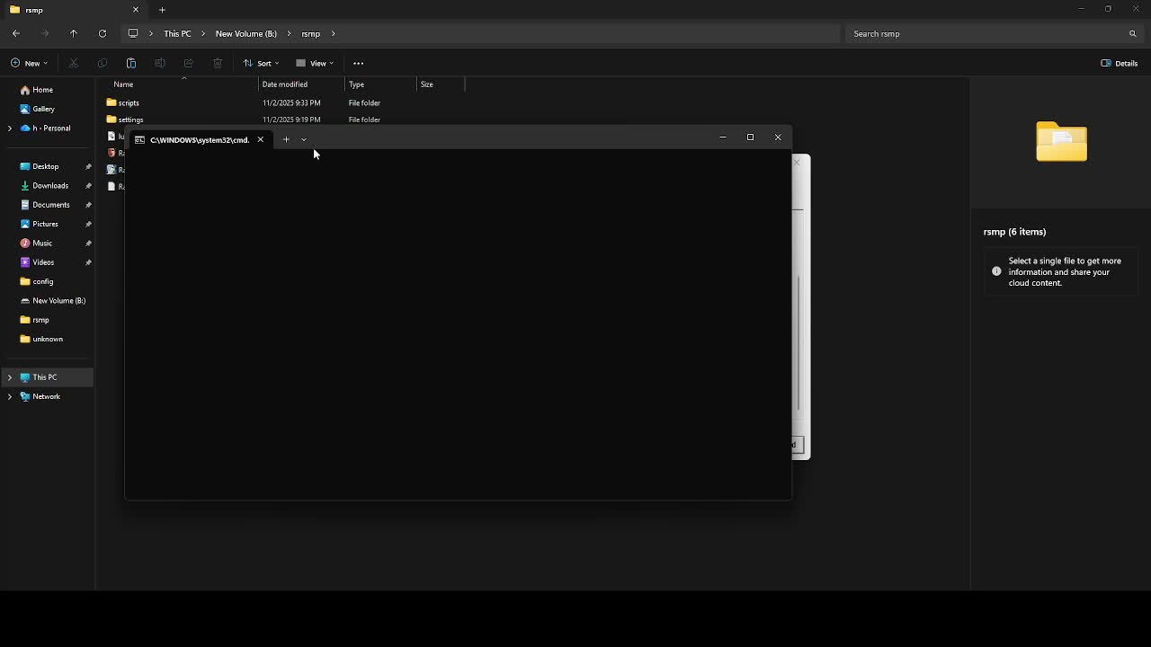Navigate up one folder level
The width and height of the screenshot is (1151, 647).
tap(74, 33)
